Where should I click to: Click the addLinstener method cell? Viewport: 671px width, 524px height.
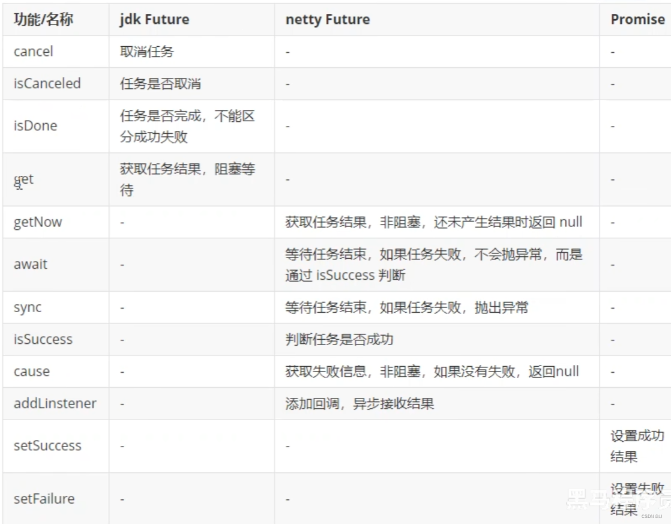[x=55, y=403]
